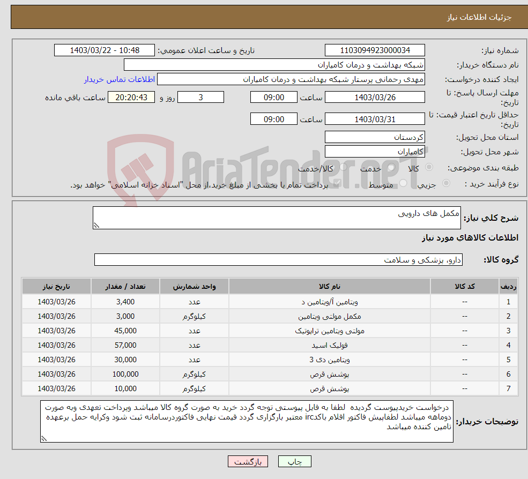528x479 pixels.
Task: Click quantity cell 45,000
Action: coord(125,331)
